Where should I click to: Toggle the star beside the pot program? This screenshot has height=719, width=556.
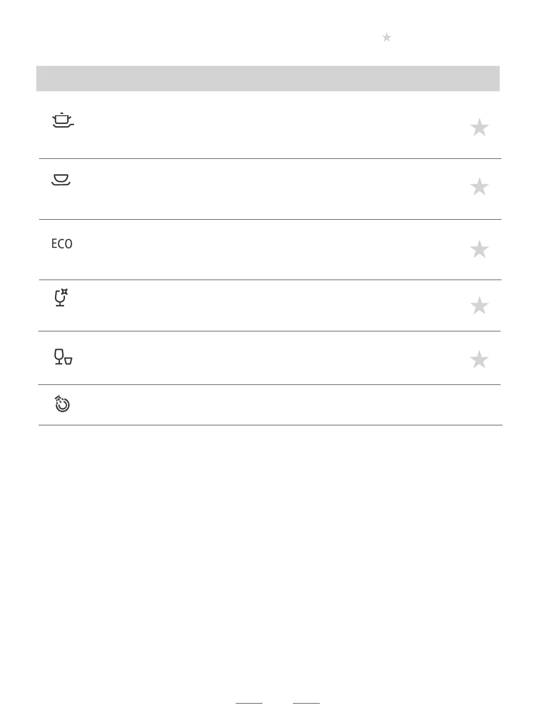pos(479,128)
